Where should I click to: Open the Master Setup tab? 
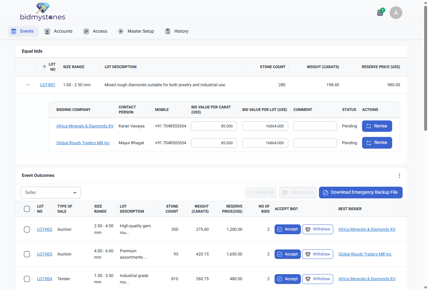coord(136,31)
